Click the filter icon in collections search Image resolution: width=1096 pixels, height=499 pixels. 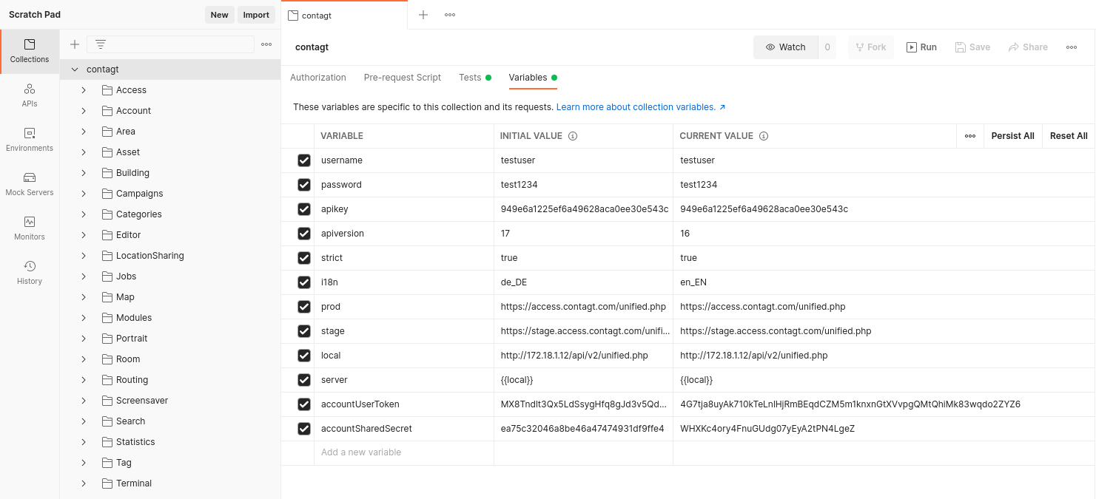click(101, 44)
